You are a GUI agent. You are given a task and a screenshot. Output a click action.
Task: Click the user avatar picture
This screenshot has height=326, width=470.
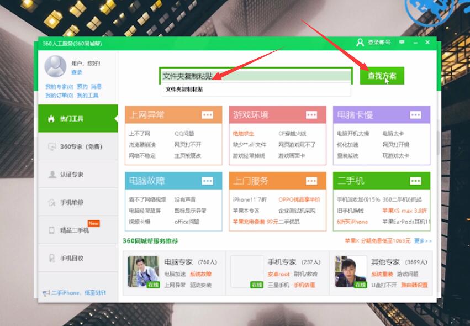point(55,66)
